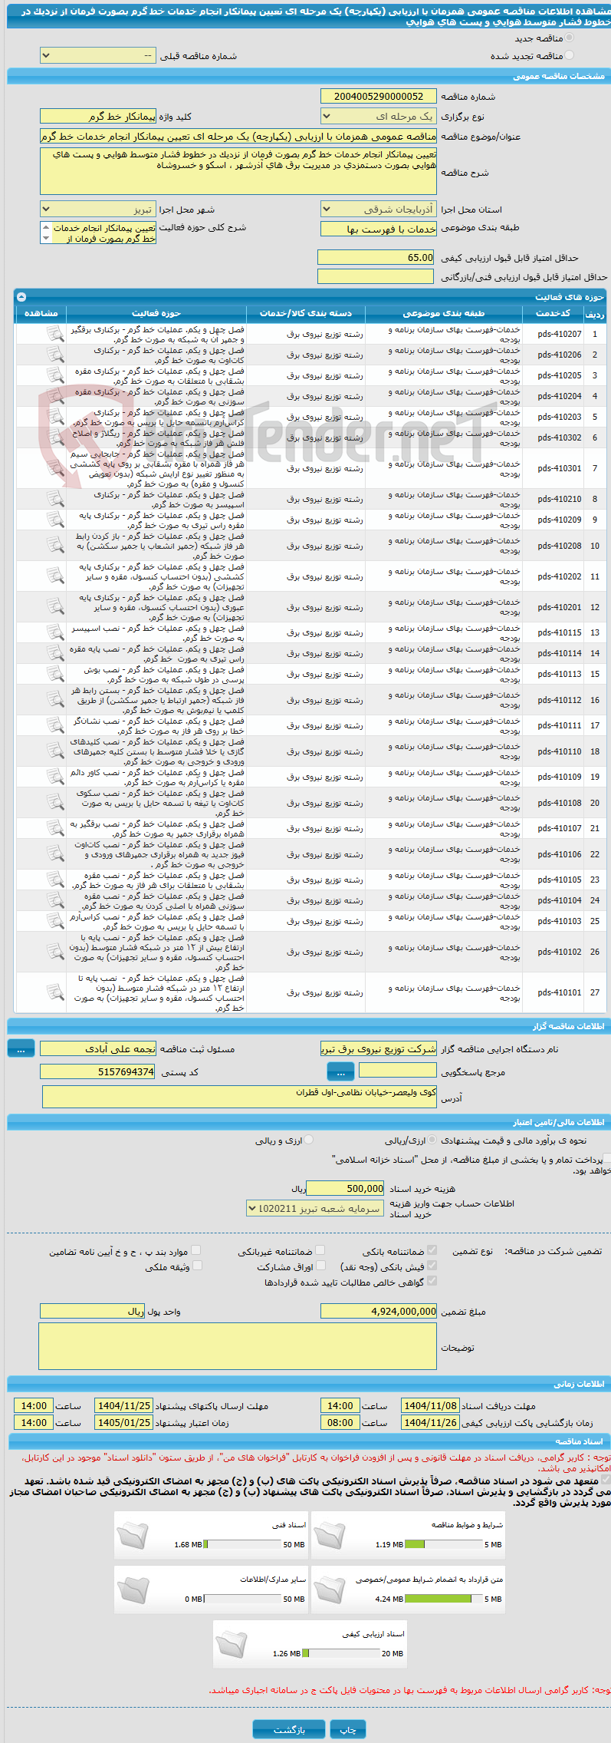Open the view icon for row pds-410101
The height and width of the screenshot is (1743, 611).
tap(54, 992)
